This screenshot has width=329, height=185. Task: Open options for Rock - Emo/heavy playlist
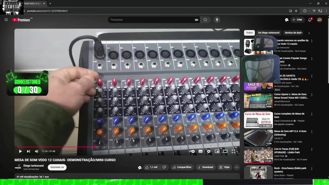[312, 169]
